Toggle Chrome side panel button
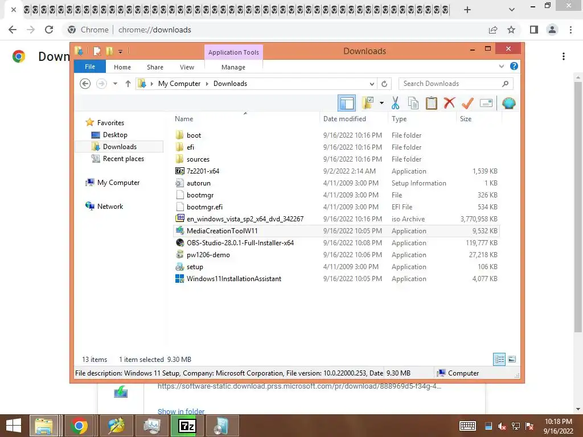583x437 pixels. (x=534, y=30)
